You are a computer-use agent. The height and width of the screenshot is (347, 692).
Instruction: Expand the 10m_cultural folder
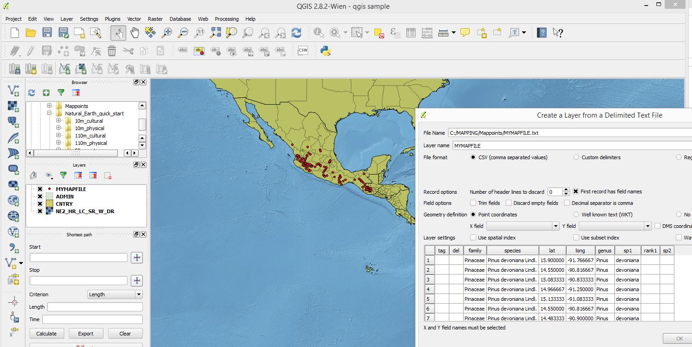[x=59, y=121]
